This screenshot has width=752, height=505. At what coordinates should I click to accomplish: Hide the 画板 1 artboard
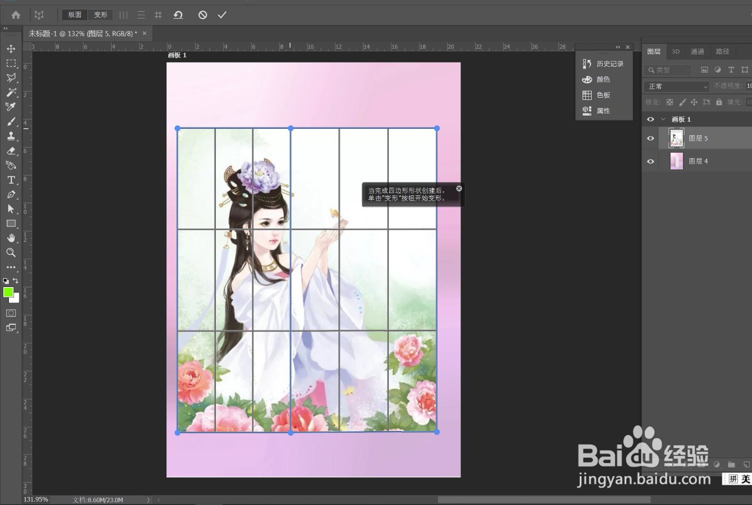pyautogui.click(x=650, y=119)
